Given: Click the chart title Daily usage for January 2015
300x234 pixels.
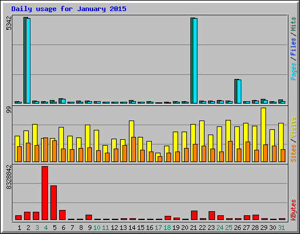Looking at the screenshot, I should 69,9.
